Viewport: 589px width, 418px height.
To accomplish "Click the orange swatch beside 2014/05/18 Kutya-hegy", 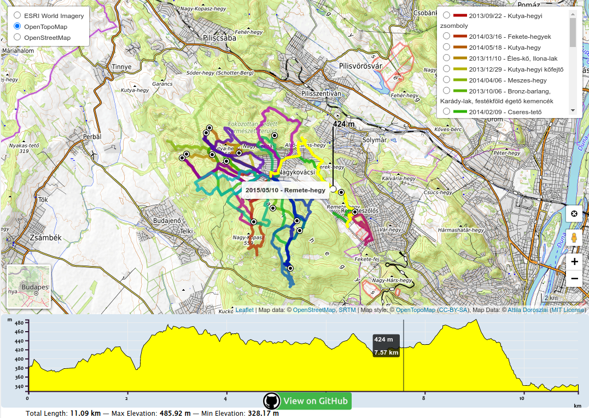I will click(x=460, y=48).
